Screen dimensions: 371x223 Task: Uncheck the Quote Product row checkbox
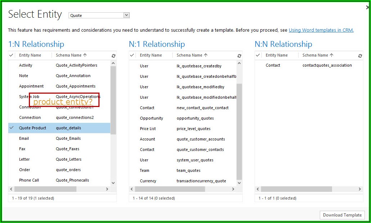pyautogui.click(x=12, y=128)
